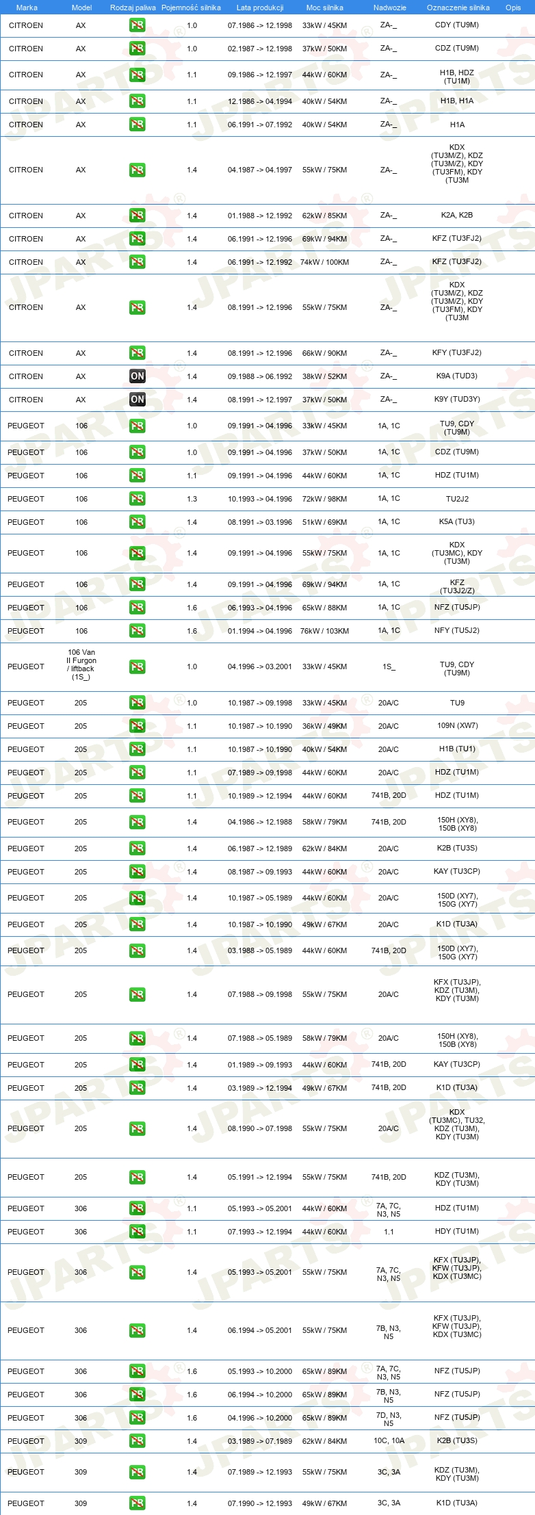Click the petrol icon in the 36kW / 49KM row
The height and width of the screenshot is (1515, 535).
tap(138, 726)
